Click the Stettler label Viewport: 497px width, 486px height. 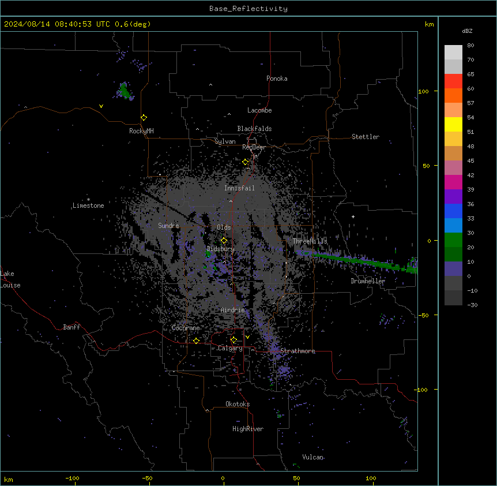tap(366, 137)
